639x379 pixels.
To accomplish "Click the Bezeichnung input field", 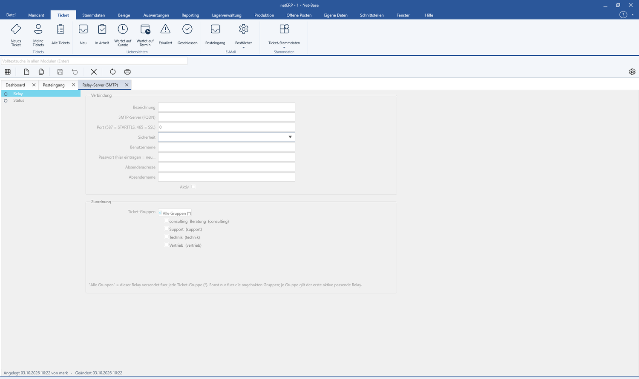I will pos(227,107).
